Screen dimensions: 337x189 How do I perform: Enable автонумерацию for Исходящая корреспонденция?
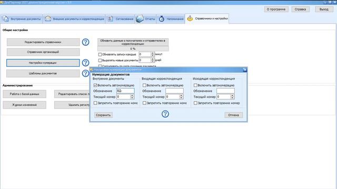(x=195, y=85)
